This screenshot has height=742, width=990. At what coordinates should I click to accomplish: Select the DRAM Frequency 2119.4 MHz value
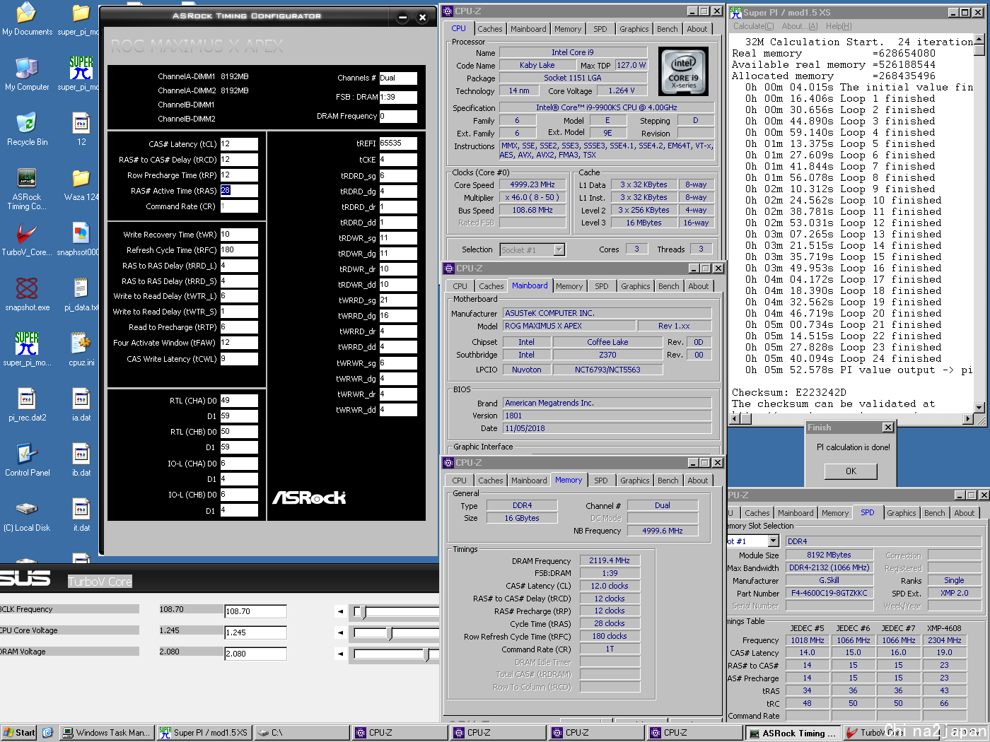coord(610,561)
